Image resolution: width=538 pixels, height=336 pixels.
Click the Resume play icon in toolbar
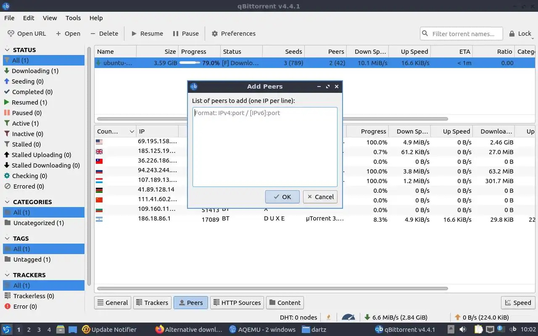[134, 34]
